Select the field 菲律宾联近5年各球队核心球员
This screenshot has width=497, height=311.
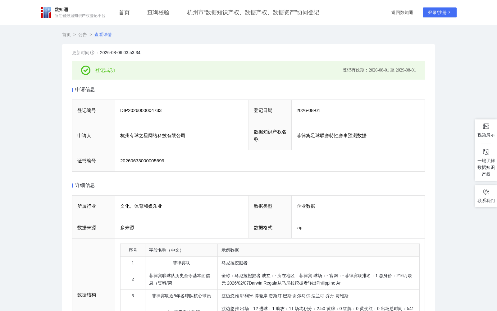point(181,296)
